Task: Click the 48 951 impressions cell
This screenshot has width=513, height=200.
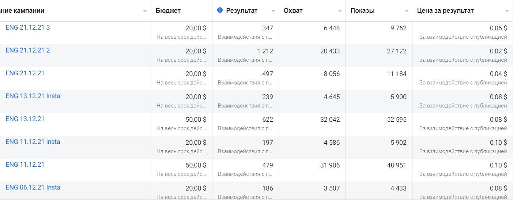Action: 397,165
